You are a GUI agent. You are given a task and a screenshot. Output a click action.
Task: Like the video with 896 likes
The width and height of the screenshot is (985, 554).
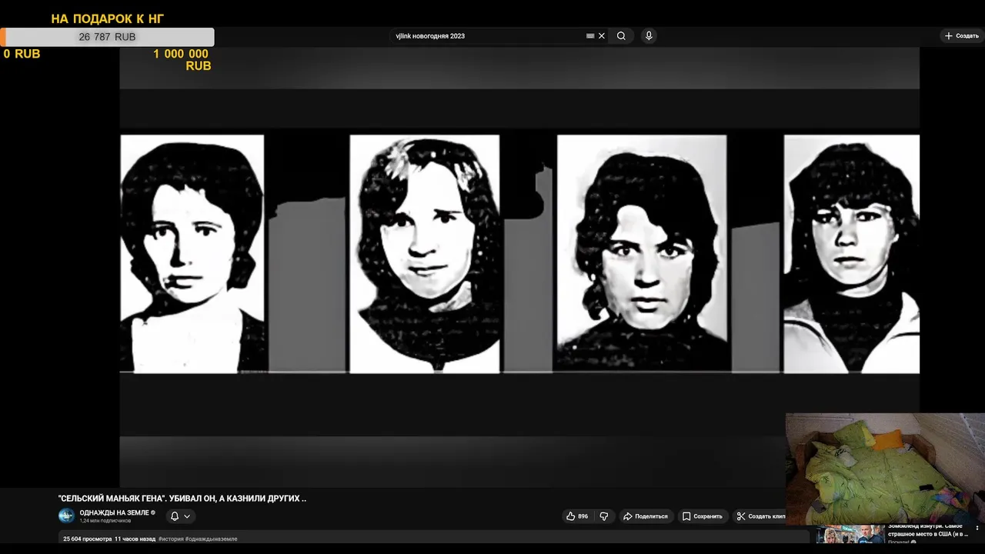pos(577,516)
